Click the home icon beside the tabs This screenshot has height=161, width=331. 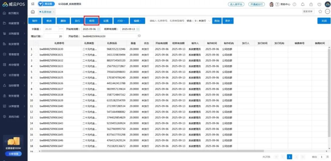pos(33,12)
